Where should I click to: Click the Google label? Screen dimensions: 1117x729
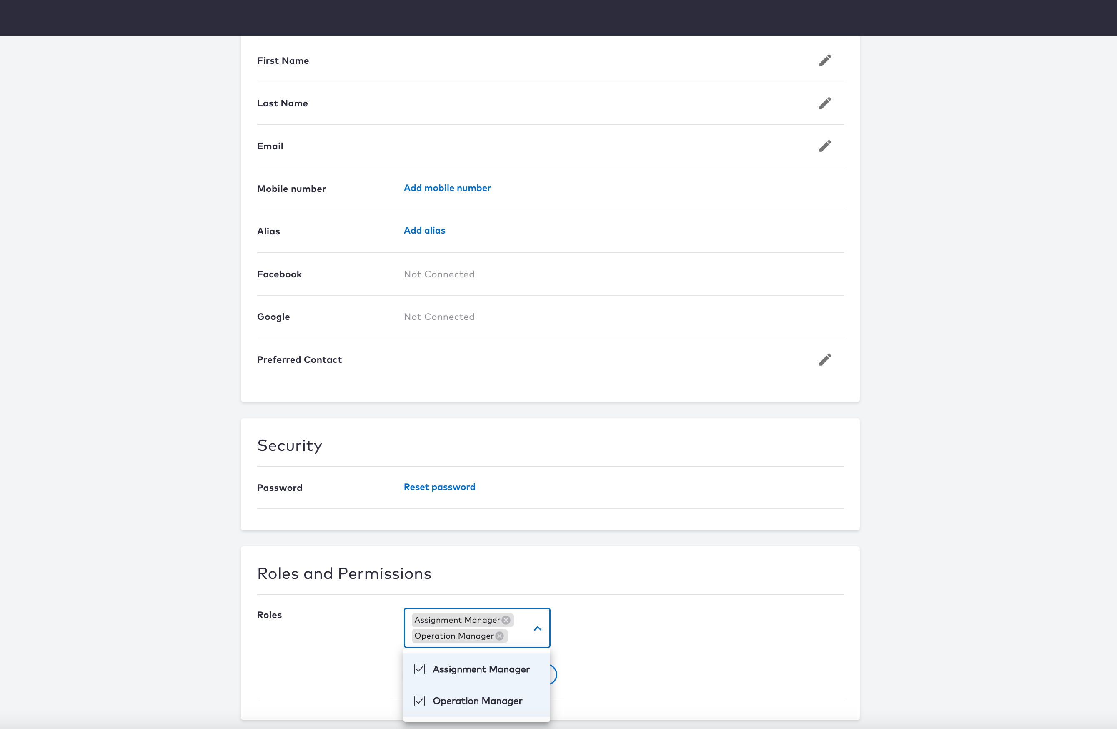(273, 317)
